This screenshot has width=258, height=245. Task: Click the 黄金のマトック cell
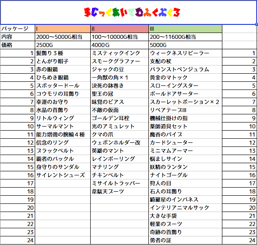click(x=185, y=77)
